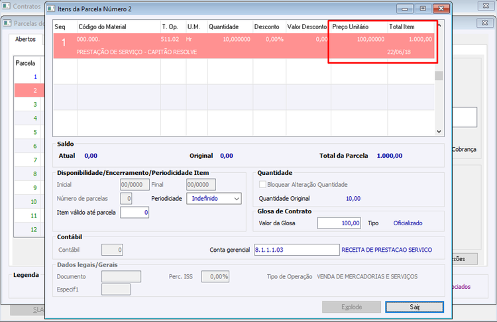Select parcela 7 in Parcelas list

29,160
